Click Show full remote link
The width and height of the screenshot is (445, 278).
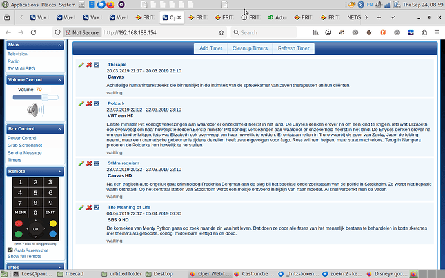(25, 257)
